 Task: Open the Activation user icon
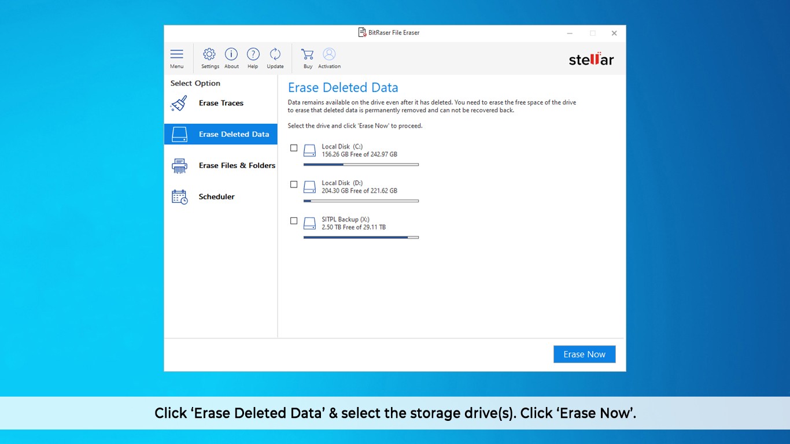pos(329,54)
